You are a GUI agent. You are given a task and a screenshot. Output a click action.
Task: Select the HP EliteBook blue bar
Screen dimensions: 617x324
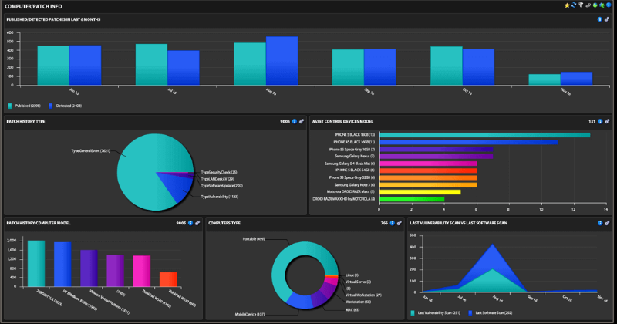coord(62,264)
